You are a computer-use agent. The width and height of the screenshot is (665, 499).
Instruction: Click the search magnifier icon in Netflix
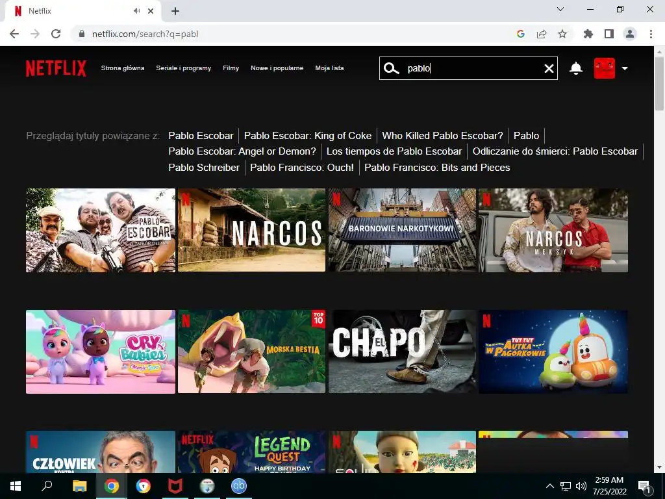point(391,68)
